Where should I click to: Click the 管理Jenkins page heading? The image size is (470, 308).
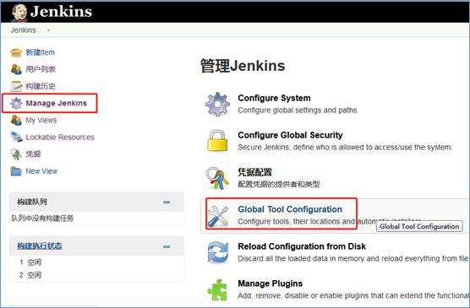click(x=243, y=66)
